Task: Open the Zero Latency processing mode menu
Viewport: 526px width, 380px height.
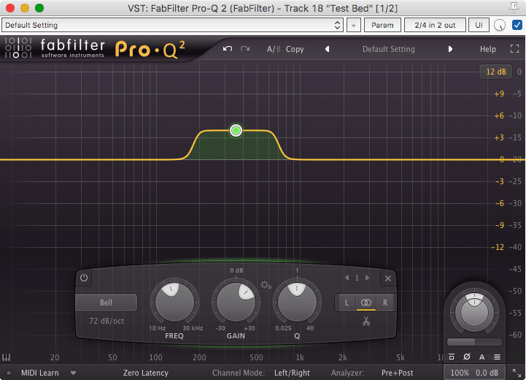Action: click(x=146, y=373)
